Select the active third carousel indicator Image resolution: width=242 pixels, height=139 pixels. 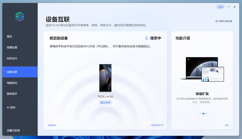point(203,114)
